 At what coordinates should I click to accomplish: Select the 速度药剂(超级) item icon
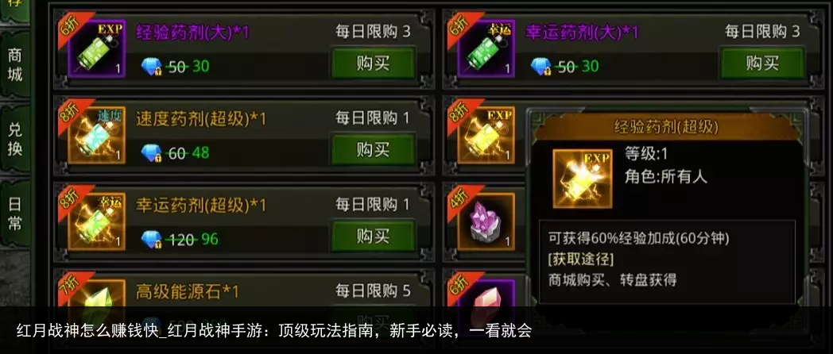tap(97, 135)
